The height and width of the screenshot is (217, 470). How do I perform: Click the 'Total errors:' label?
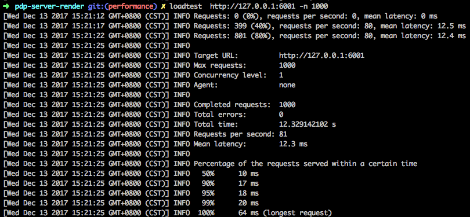(x=220, y=115)
